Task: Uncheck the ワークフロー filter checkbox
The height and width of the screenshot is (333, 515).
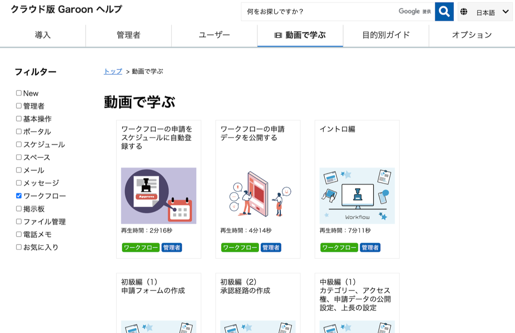Action: pyautogui.click(x=19, y=196)
